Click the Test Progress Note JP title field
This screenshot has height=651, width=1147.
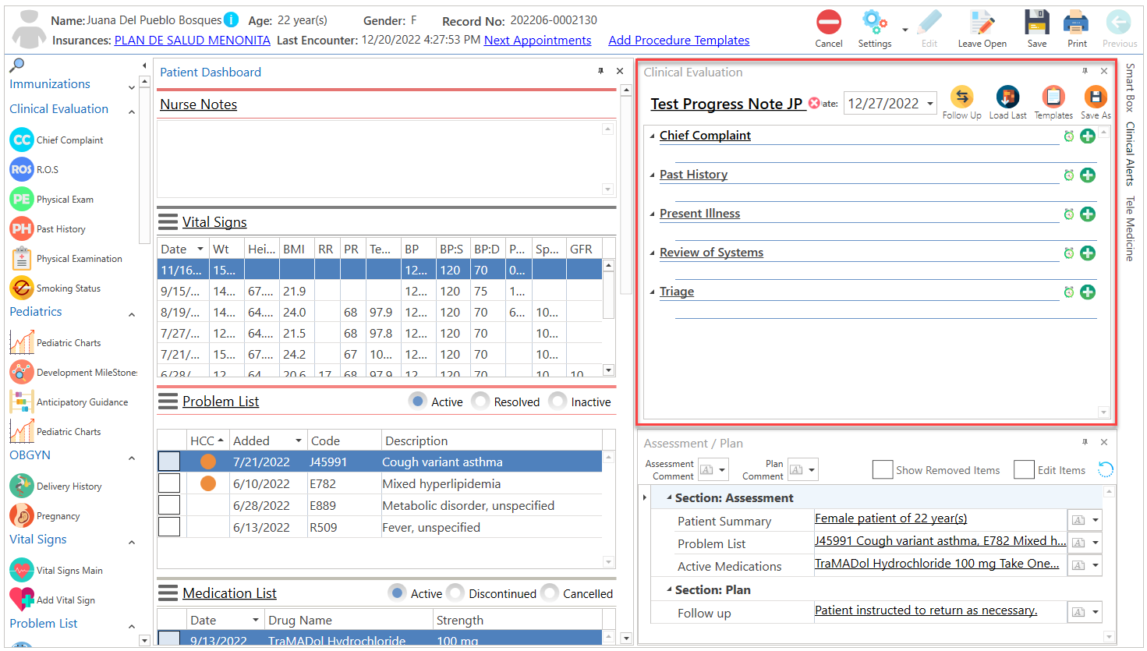(725, 104)
